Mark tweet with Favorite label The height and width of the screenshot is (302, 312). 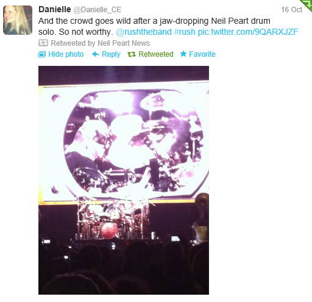[202, 54]
